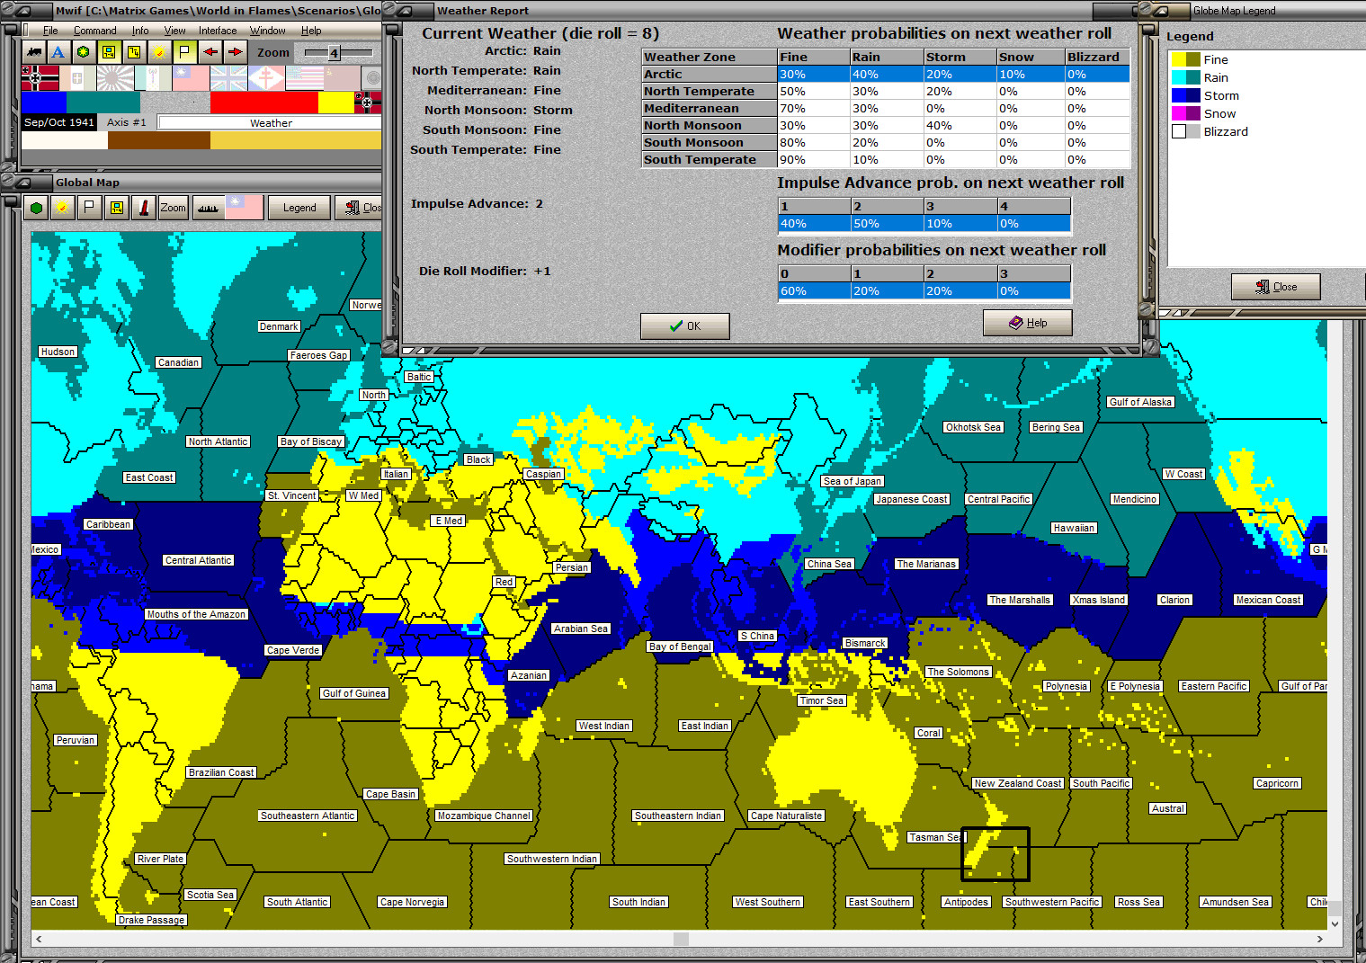Open the File menu

(50, 31)
